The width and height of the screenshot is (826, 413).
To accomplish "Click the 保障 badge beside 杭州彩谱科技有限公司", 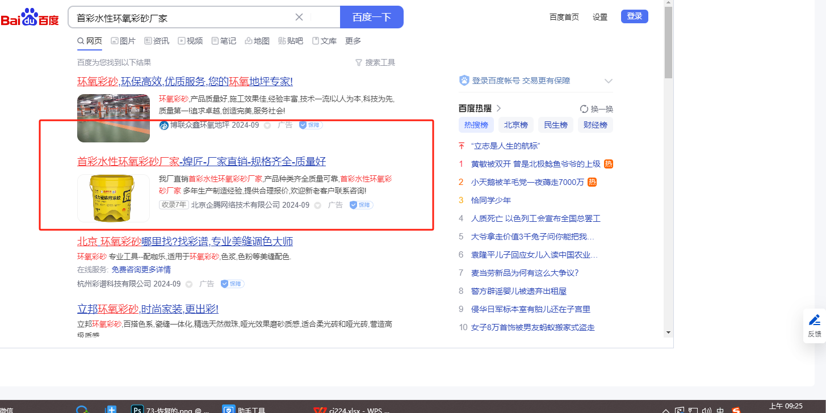I will tap(232, 284).
